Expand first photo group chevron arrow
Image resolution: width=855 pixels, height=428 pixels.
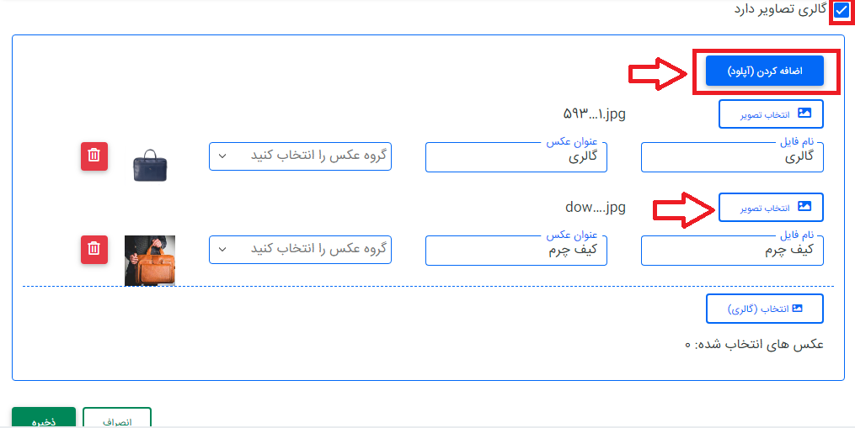coord(222,156)
